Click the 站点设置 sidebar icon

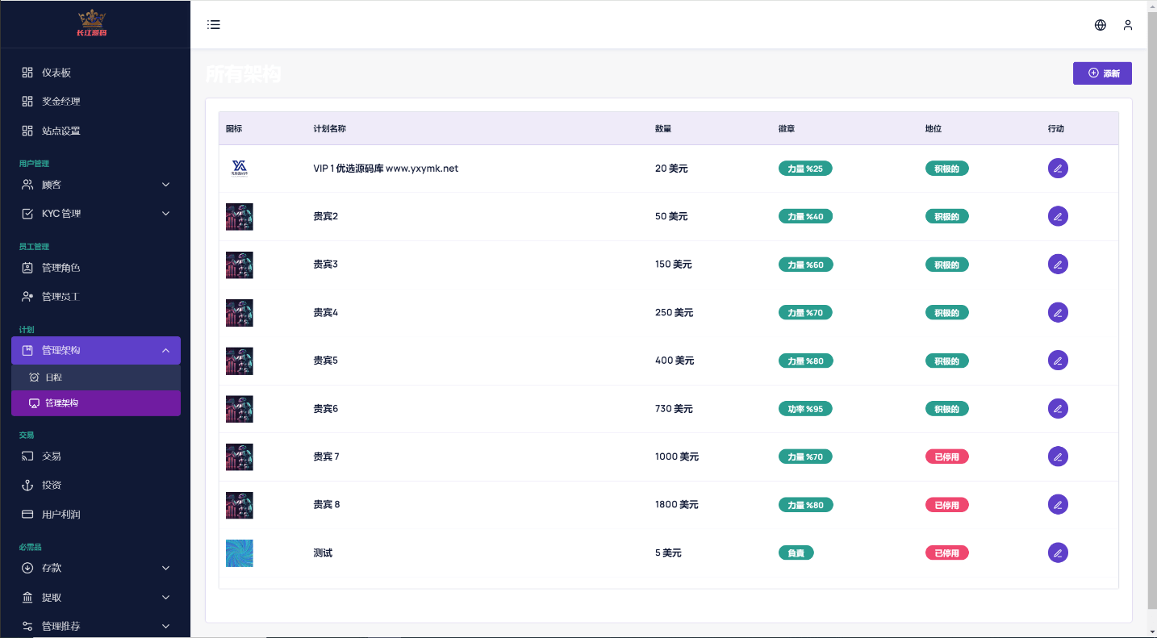(x=27, y=131)
